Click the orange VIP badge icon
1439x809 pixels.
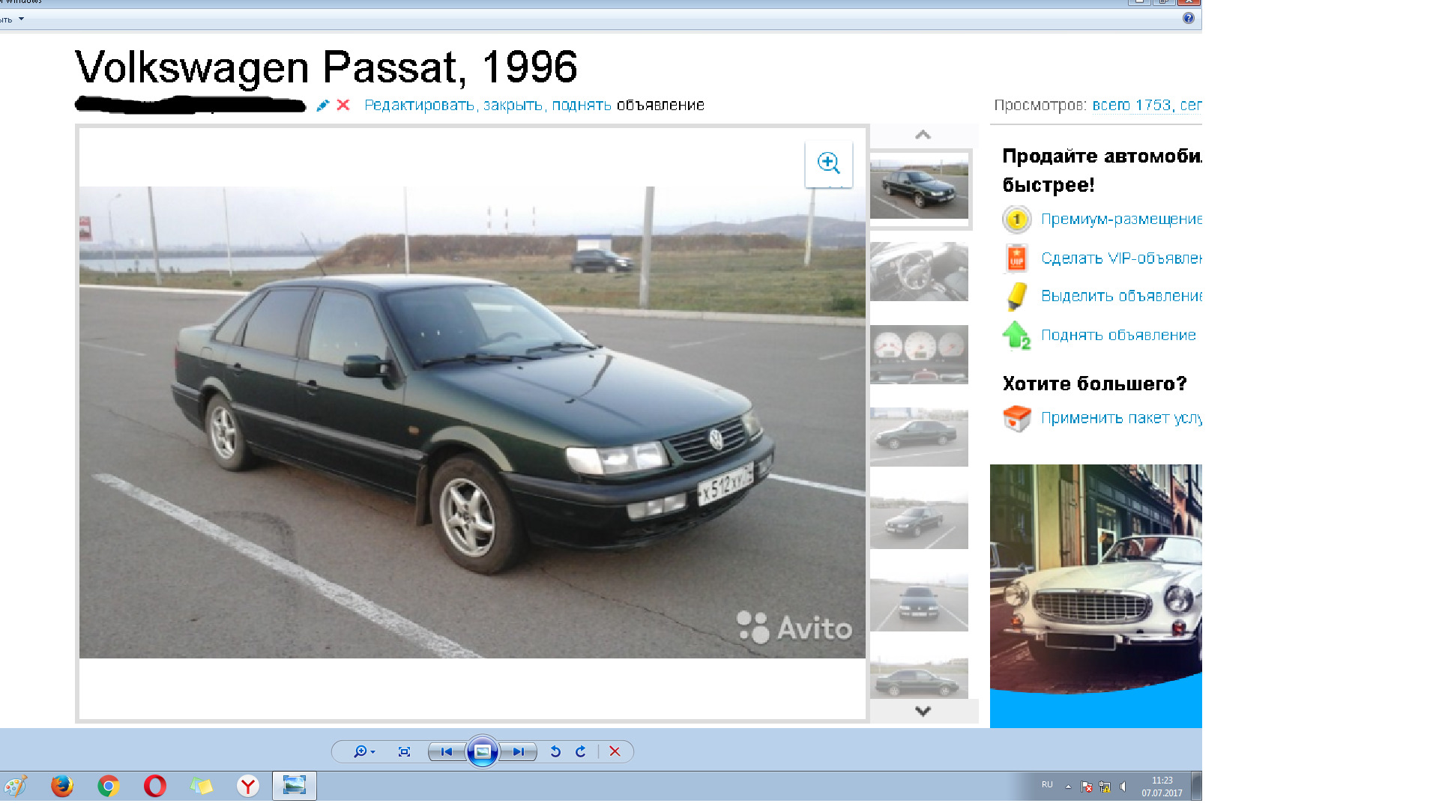coord(1016,258)
